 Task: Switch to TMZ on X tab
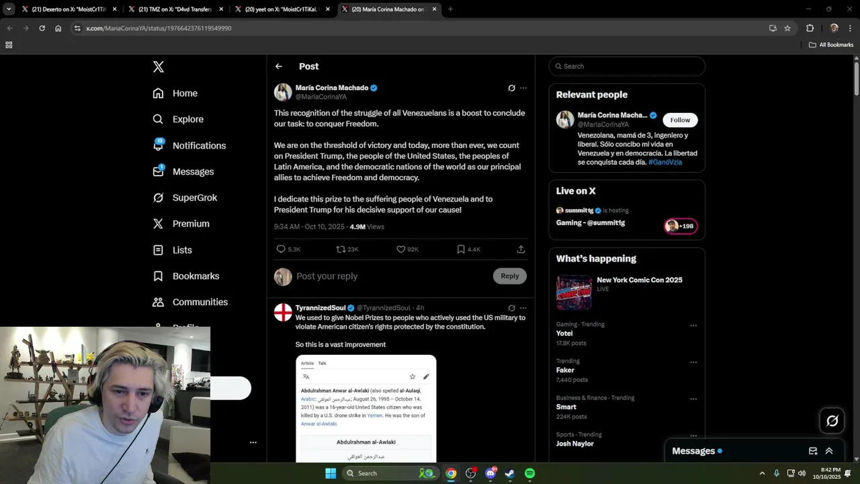[175, 9]
